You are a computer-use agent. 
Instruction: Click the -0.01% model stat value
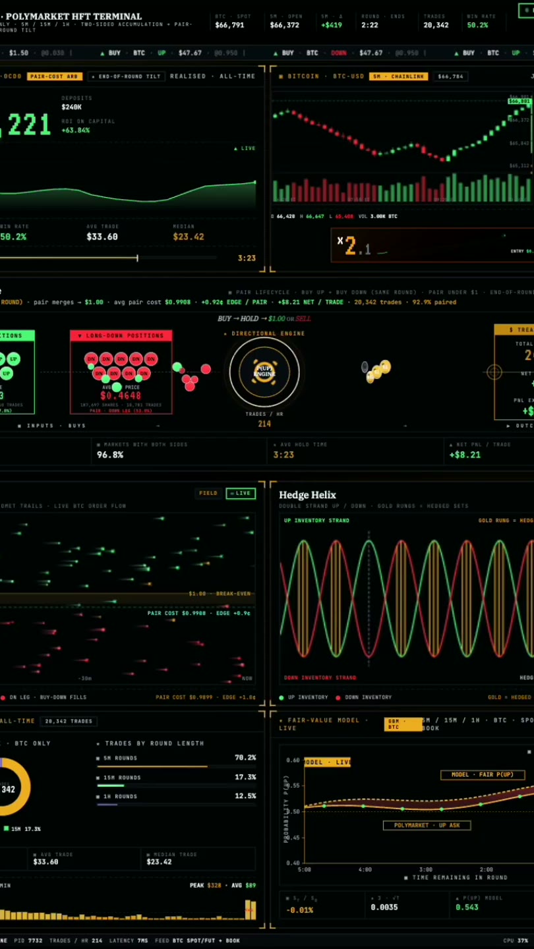click(300, 910)
